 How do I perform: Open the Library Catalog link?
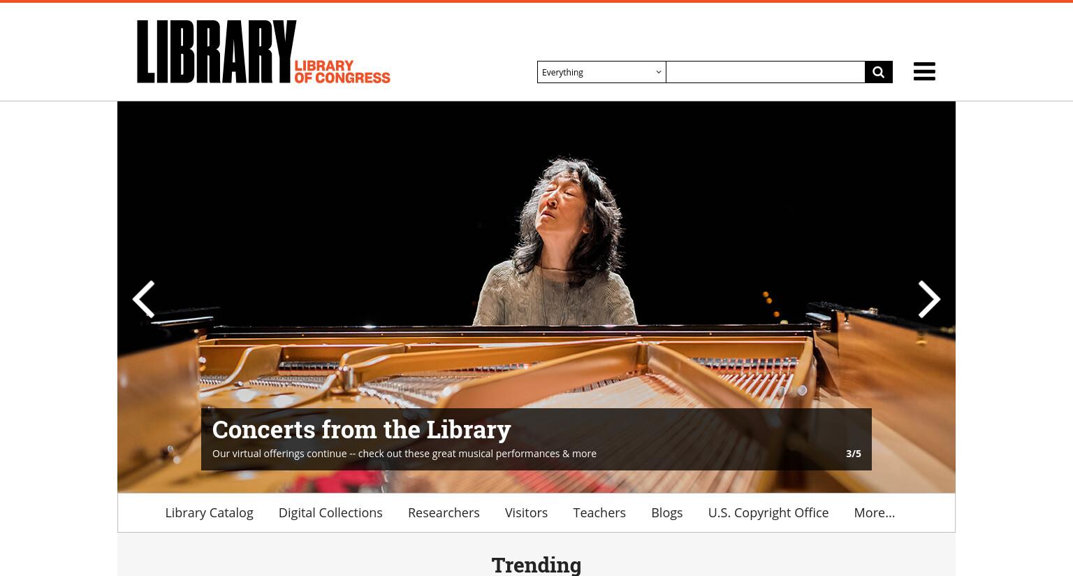click(x=209, y=512)
